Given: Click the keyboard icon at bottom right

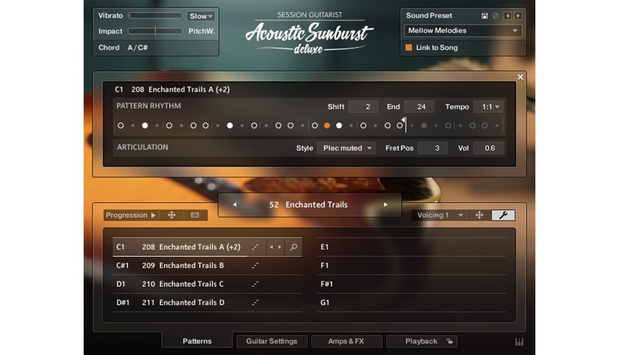Looking at the screenshot, I should 519,342.
